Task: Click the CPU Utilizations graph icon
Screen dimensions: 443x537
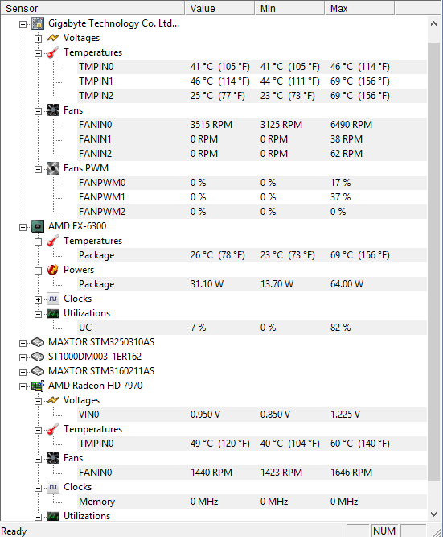Action: click(53, 313)
